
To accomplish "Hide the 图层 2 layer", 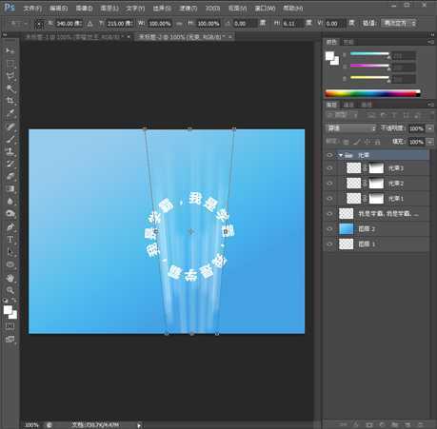I will [330, 229].
